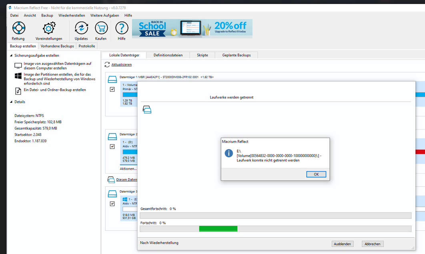425x254 pixels.
Task: Click the dialog resize grip corner
Action: point(413,248)
